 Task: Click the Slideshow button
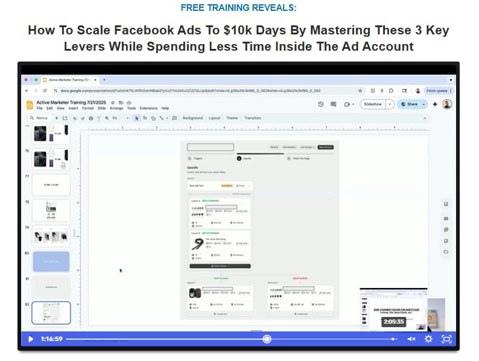click(373, 104)
